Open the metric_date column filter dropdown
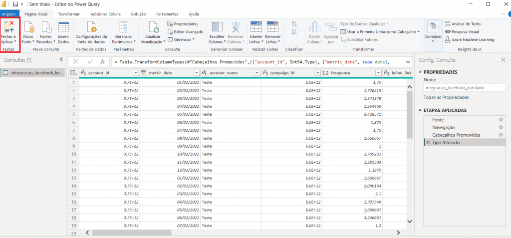The width and height of the screenshot is (511, 238). tap(196, 73)
